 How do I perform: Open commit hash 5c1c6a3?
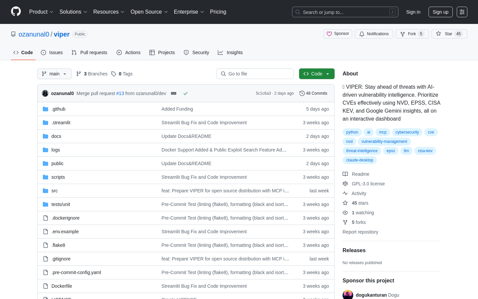tap(263, 93)
